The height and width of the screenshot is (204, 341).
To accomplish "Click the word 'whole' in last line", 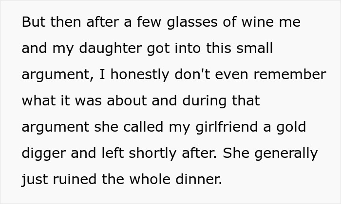I will pos(144,179).
